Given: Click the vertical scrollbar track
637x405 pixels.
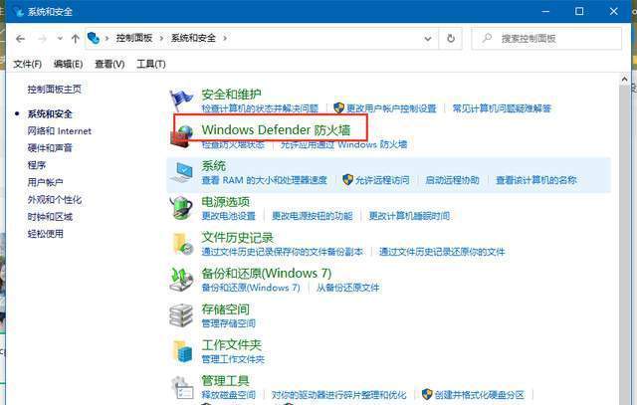Looking at the screenshot, I should tap(624, 244).
